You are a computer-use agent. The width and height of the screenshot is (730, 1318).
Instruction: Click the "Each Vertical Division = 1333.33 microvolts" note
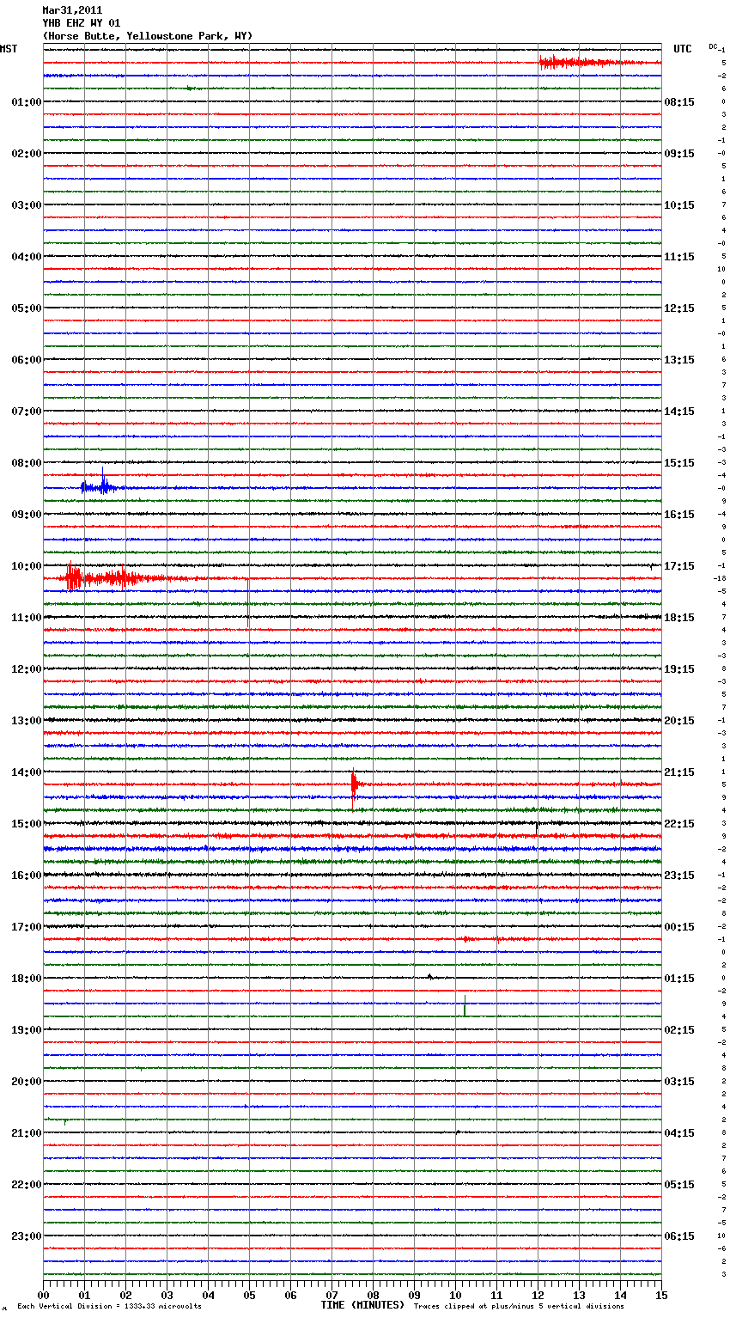(109, 1307)
